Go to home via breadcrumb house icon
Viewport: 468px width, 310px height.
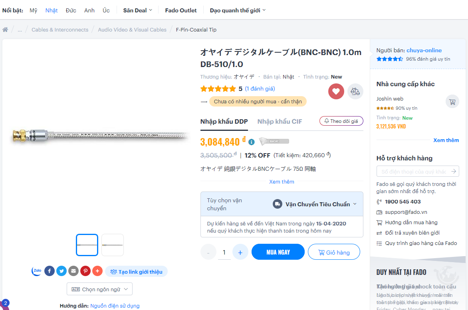pos(5,30)
